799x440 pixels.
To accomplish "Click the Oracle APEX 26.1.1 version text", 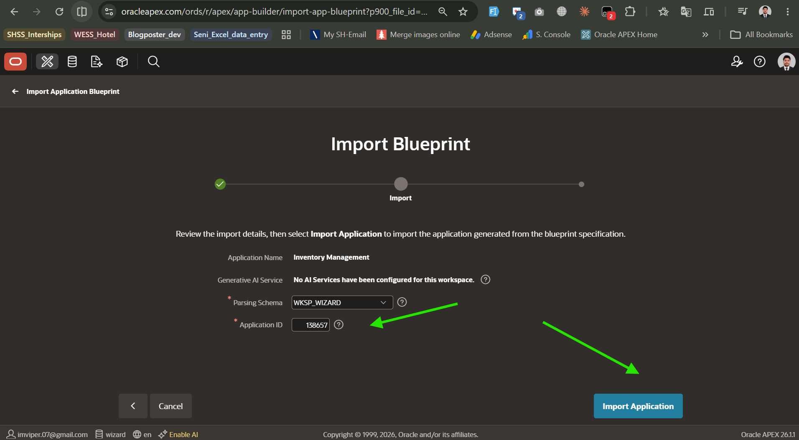I will 768,435.
